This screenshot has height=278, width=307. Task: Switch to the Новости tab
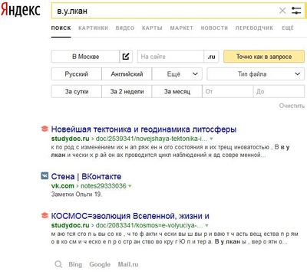(214, 28)
